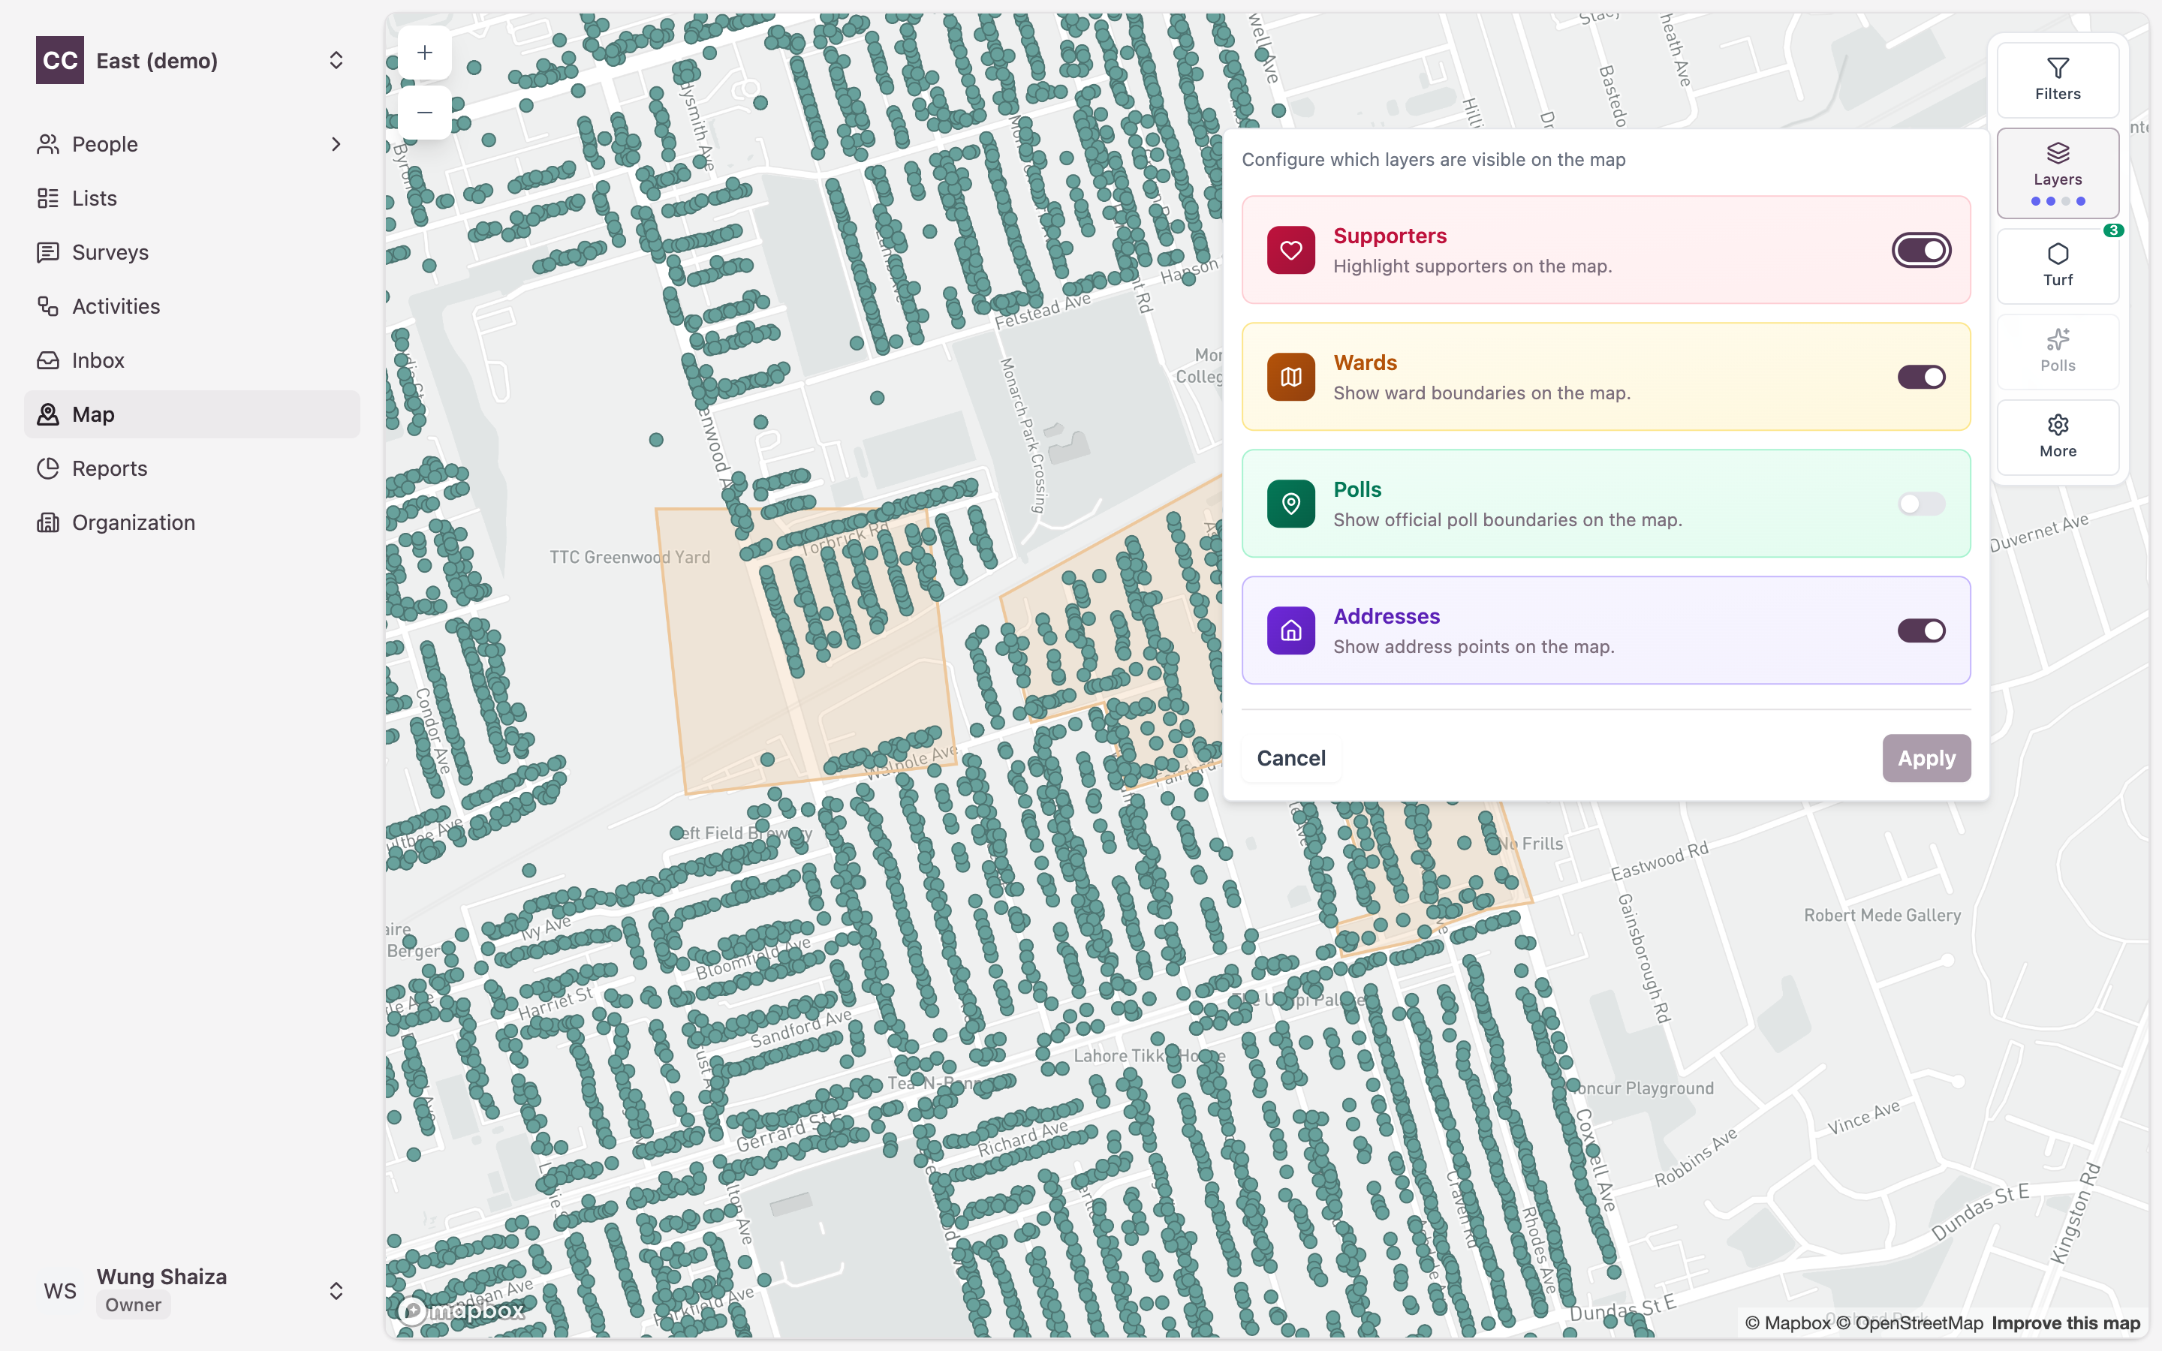The height and width of the screenshot is (1351, 2162).
Task: Turn off the Supporters layer toggle
Action: (x=1921, y=250)
